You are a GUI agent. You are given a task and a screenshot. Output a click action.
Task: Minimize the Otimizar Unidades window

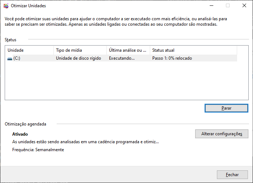coord(211,6)
